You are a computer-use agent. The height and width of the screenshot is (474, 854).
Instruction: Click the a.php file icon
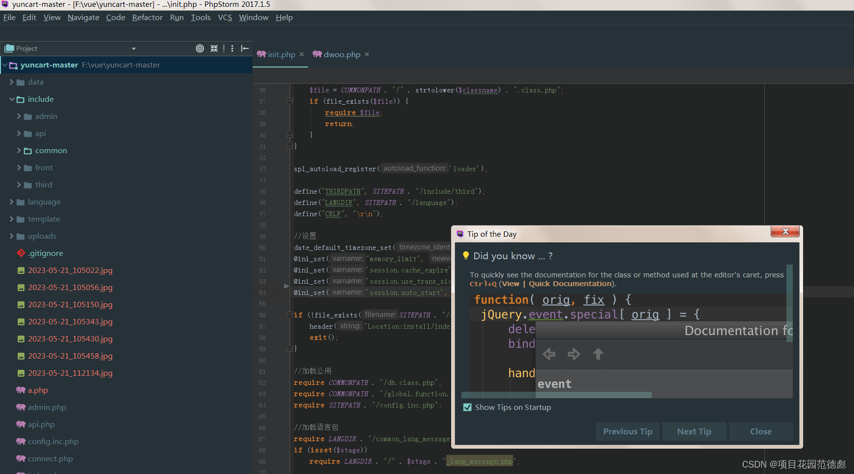(21, 390)
